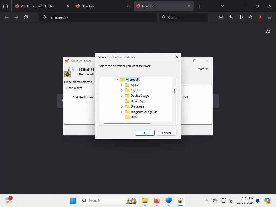Screen dimensions: 276x207
Task: Close the Browse for Files or Folders dialog
Action: pos(177,57)
